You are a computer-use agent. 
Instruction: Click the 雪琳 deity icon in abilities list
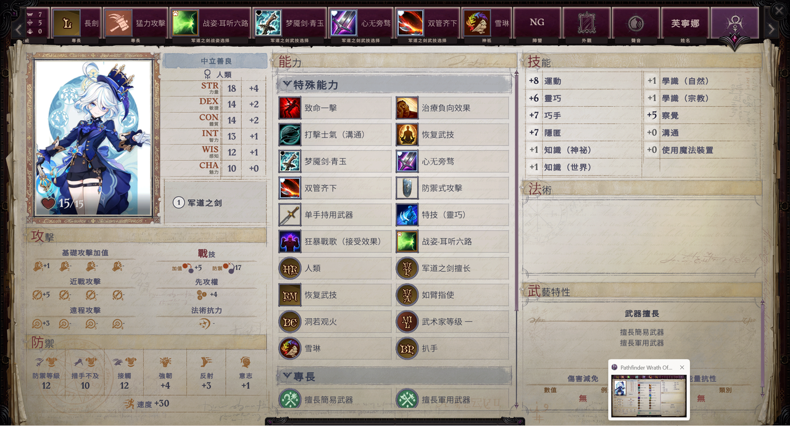289,348
